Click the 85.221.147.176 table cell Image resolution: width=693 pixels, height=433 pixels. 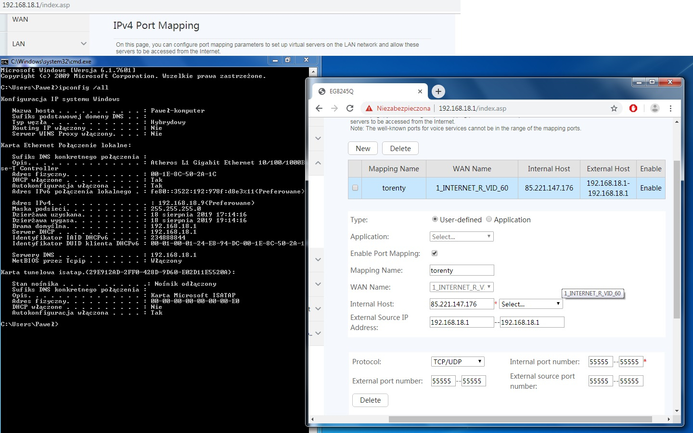click(x=549, y=188)
